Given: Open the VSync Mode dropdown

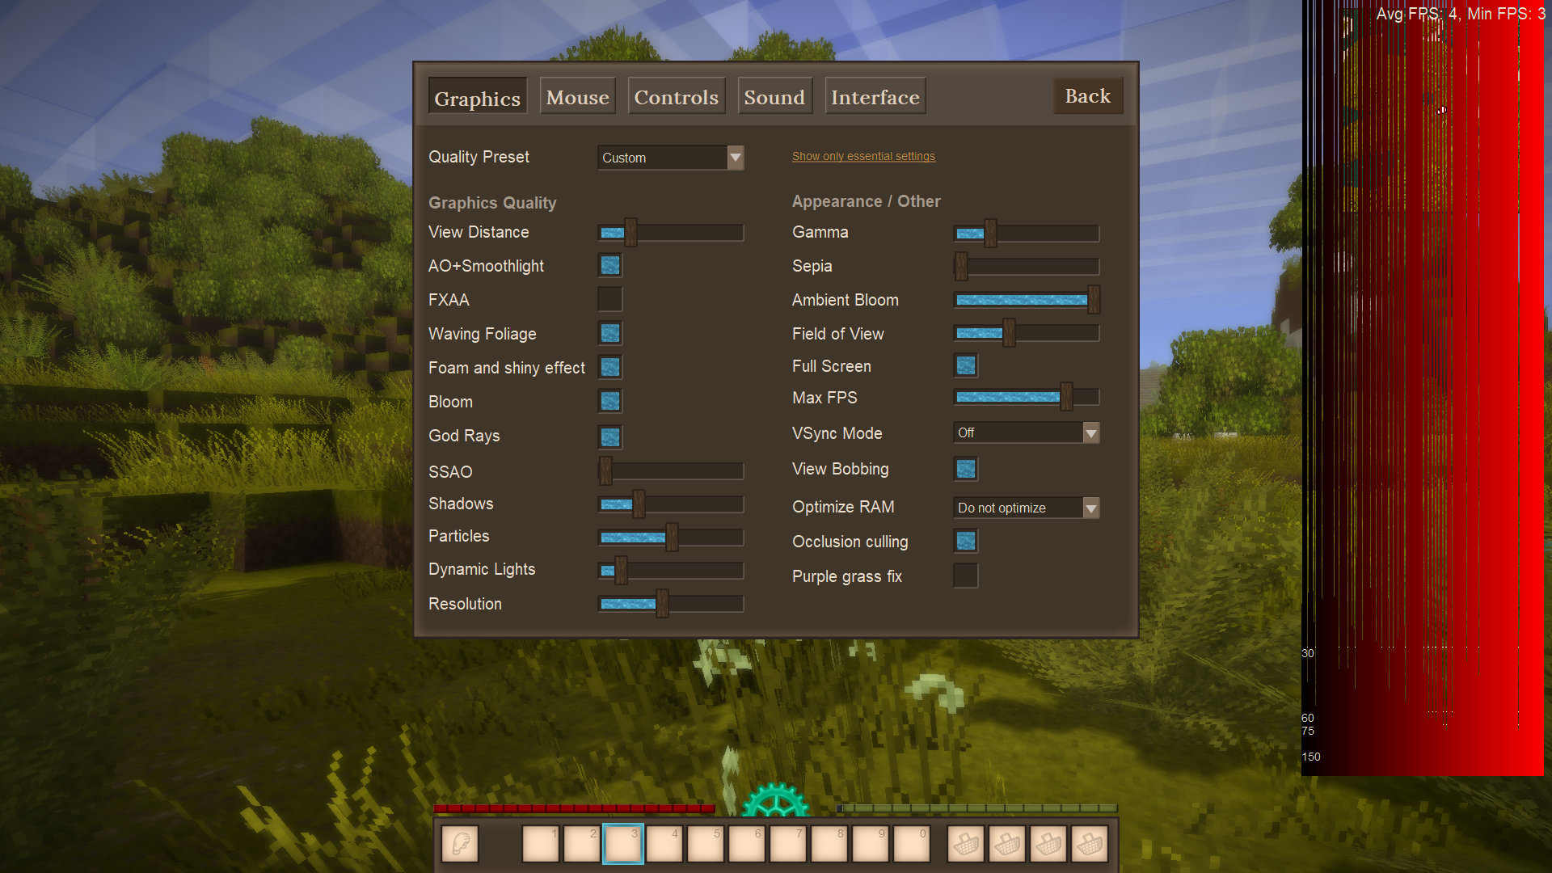Looking at the screenshot, I should (x=1026, y=433).
